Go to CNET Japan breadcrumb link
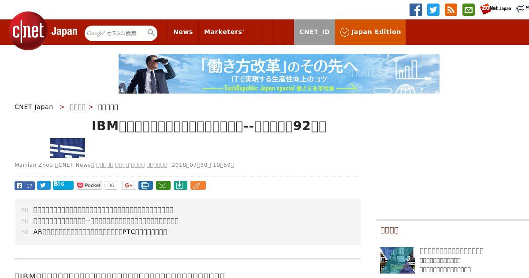This screenshot has width=529, height=278. 34,107
